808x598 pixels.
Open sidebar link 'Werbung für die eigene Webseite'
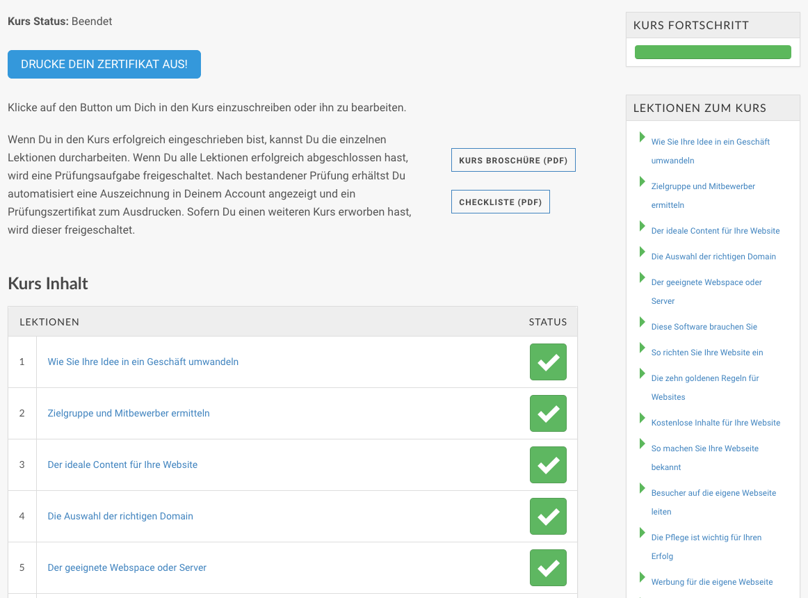point(712,582)
